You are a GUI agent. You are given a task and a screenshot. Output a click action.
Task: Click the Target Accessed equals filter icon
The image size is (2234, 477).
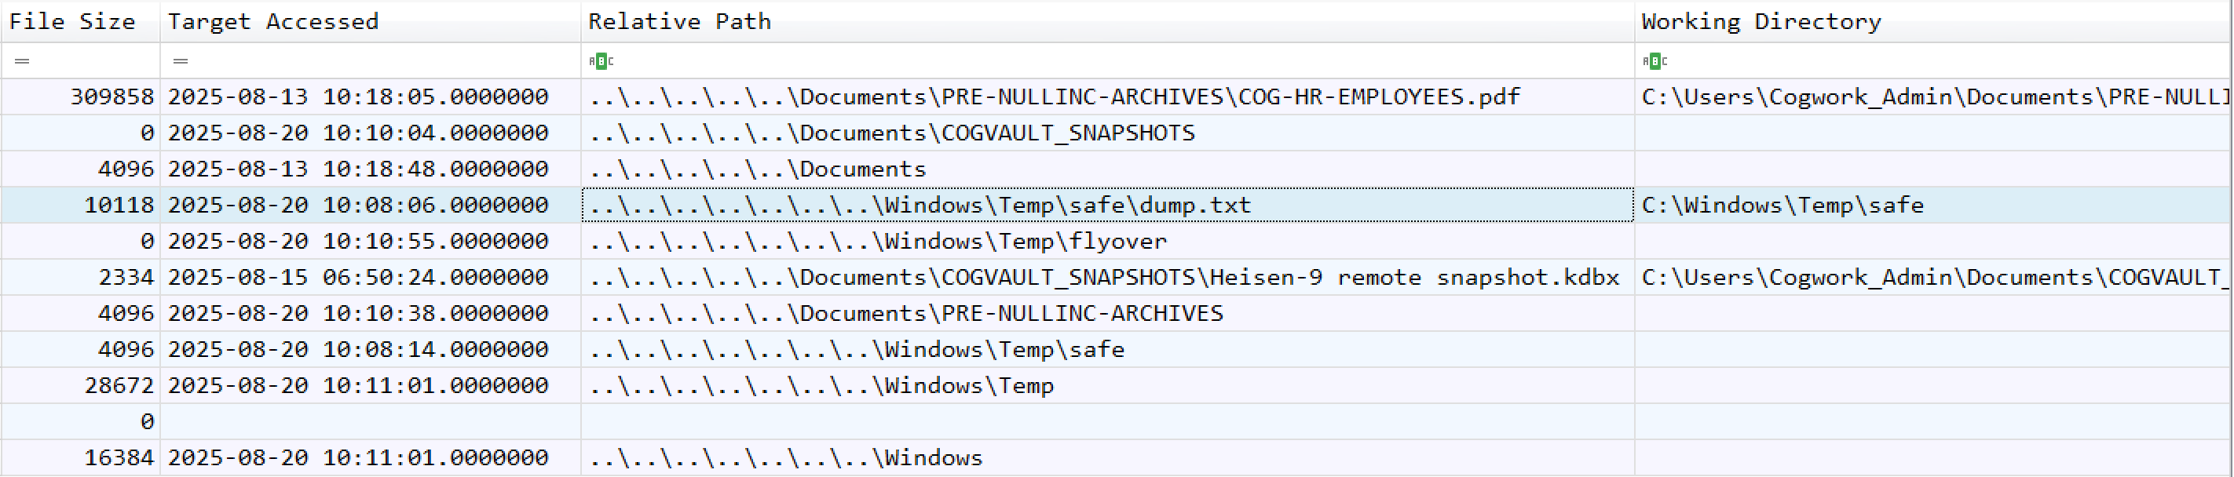[x=181, y=61]
